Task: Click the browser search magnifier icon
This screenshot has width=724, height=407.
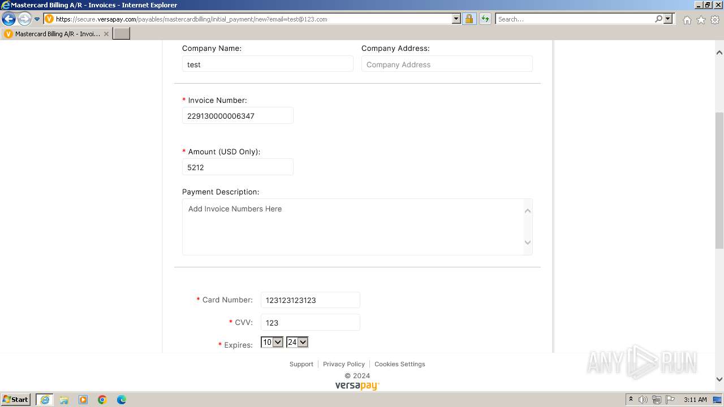Action: click(658, 19)
